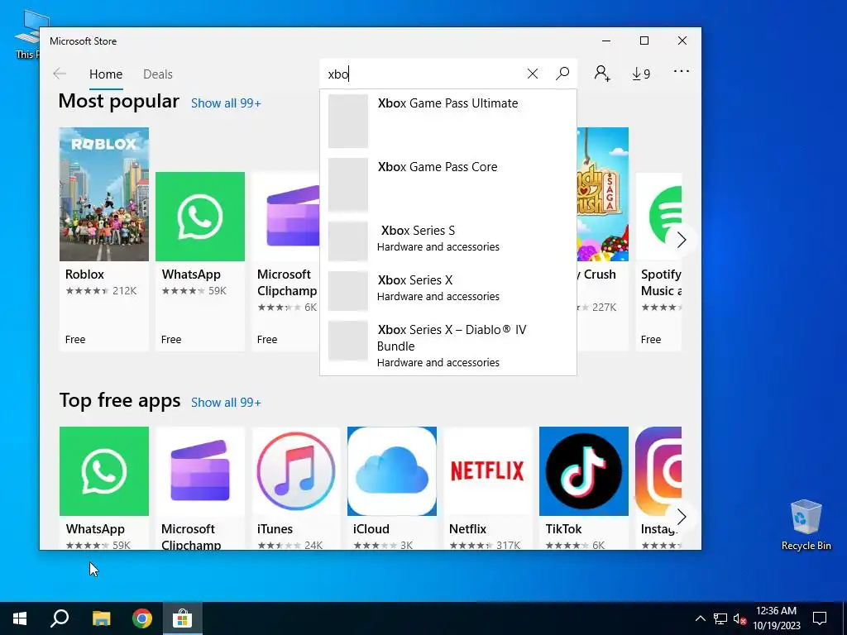The width and height of the screenshot is (847, 635).
Task: Click the Top free apps heading
Action: (119, 400)
